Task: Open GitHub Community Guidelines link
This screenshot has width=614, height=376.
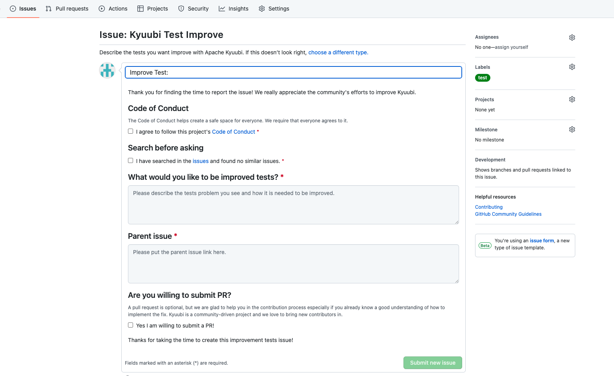Action: (x=508, y=214)
